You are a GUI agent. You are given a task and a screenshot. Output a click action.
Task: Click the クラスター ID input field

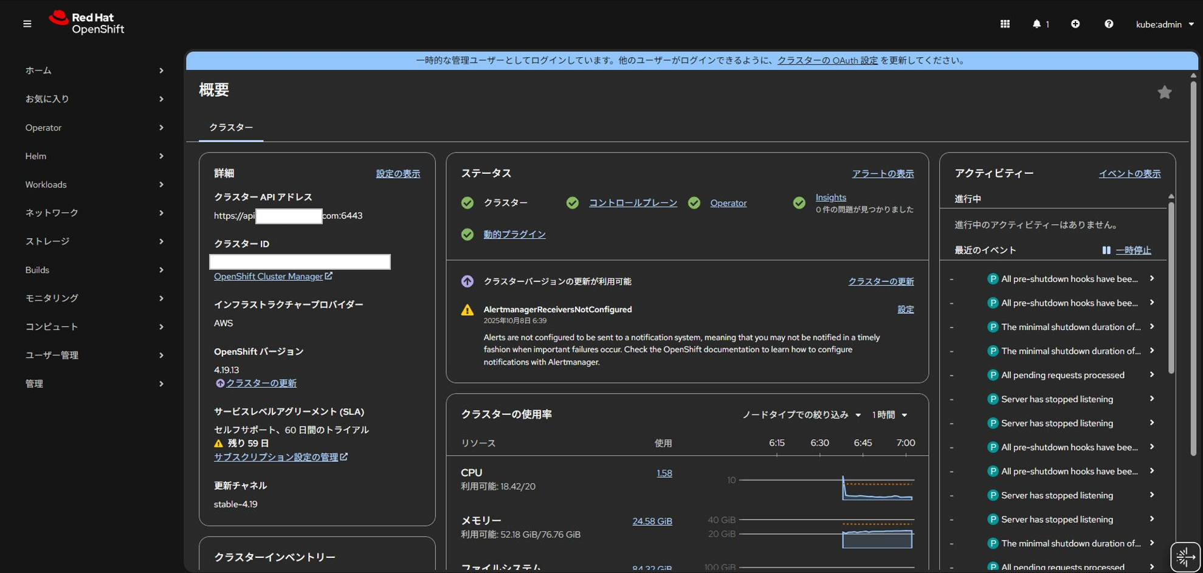tap(300, 261)
